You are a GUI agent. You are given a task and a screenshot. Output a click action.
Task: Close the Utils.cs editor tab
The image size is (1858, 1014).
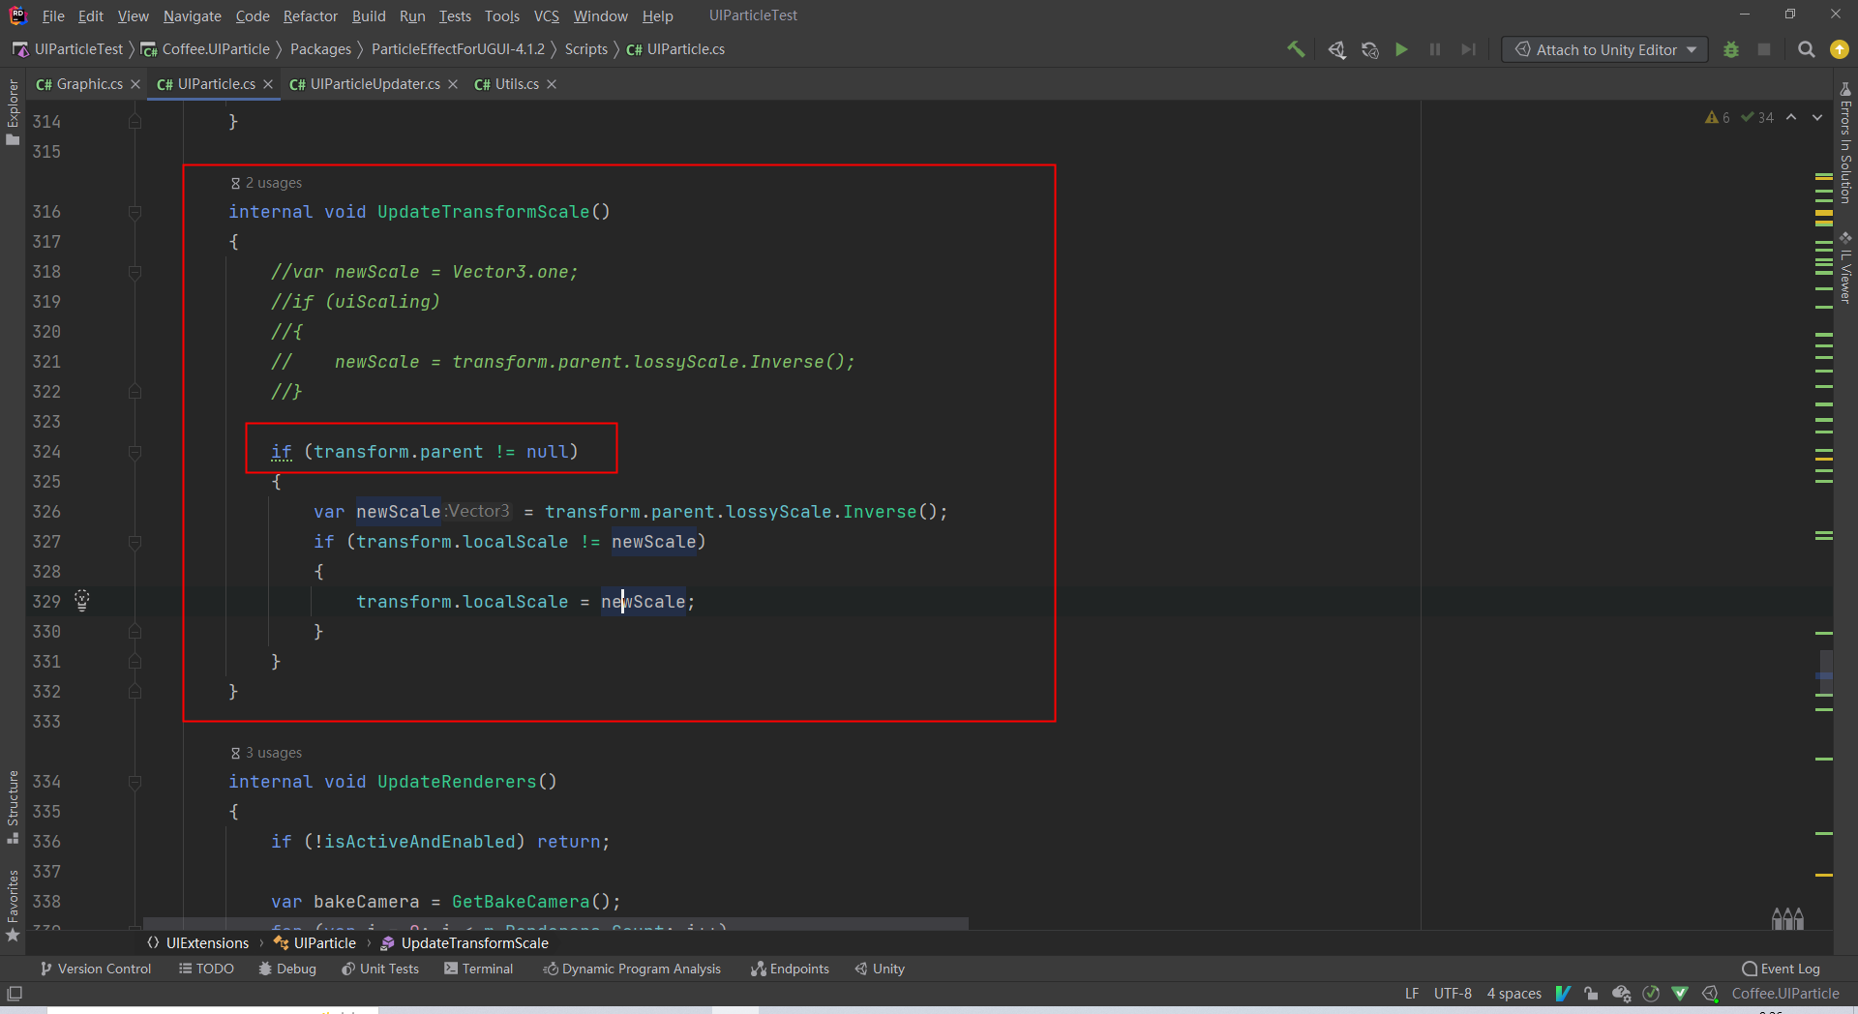(x=551, y=84)
